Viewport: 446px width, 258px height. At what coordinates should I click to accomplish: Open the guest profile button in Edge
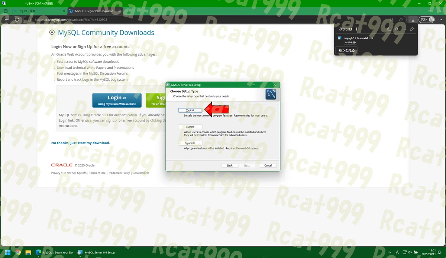tap(427, 19)
